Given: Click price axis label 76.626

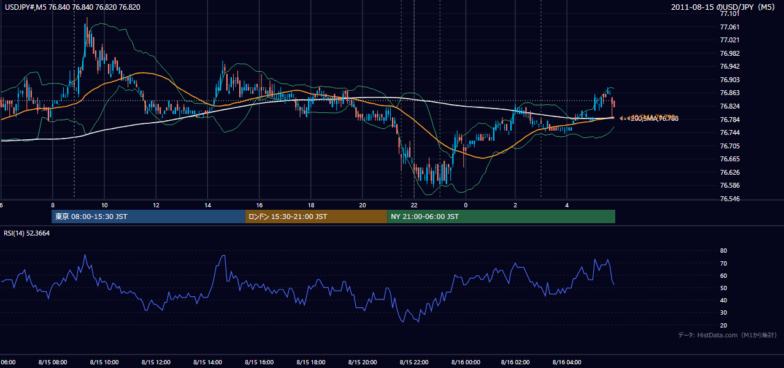Looking at the screenshot, I should (729, 172).
